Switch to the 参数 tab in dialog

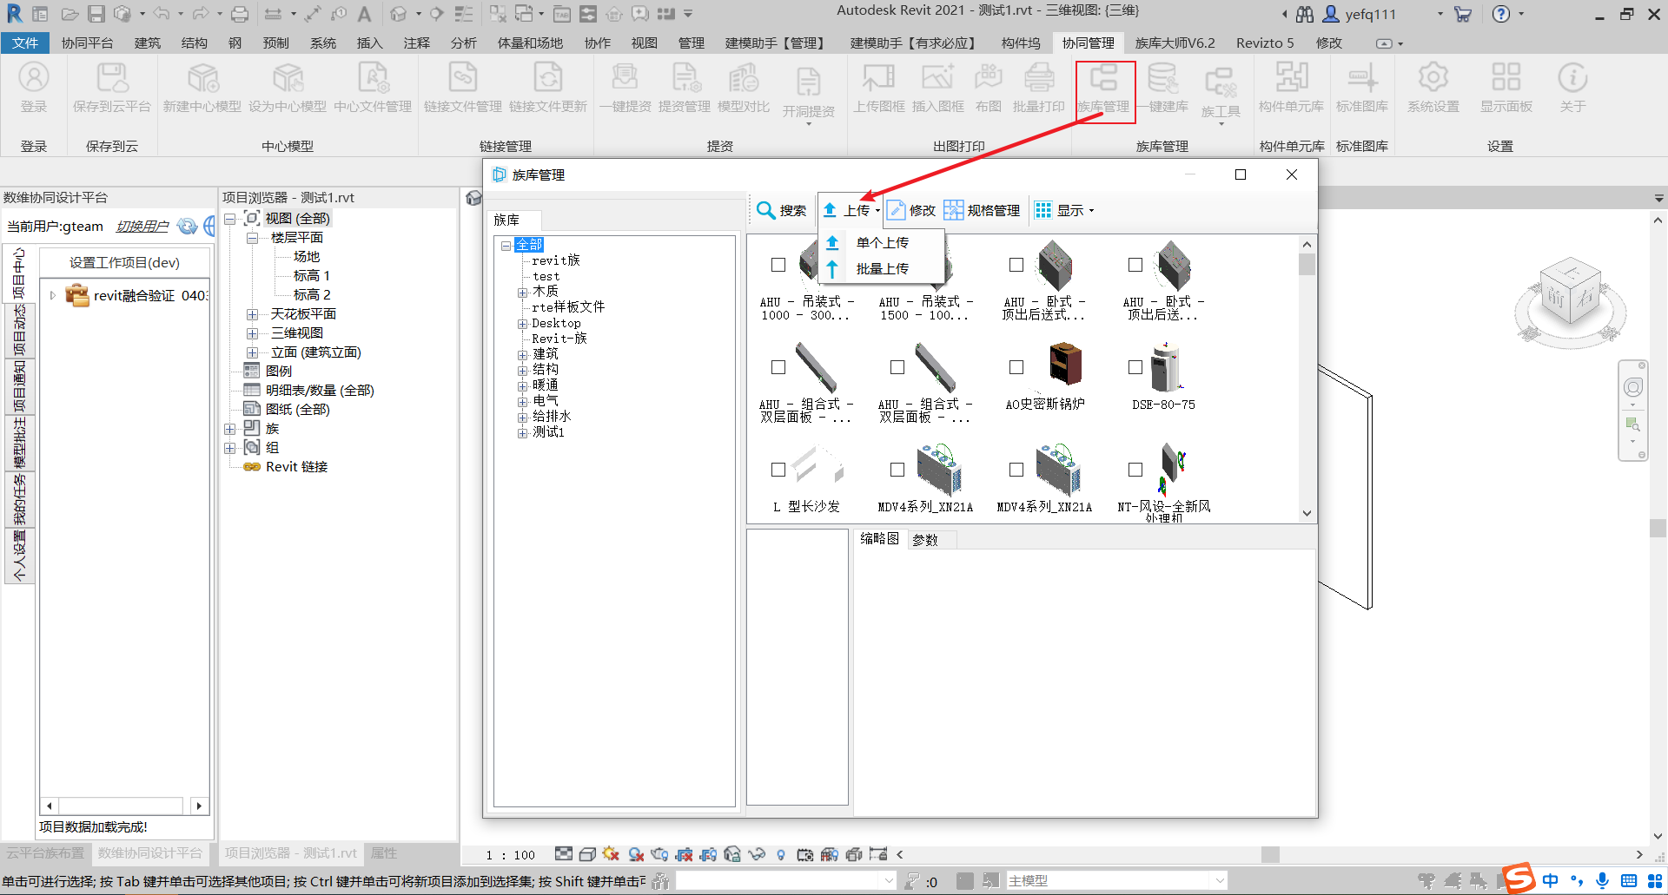click(925, 540)
